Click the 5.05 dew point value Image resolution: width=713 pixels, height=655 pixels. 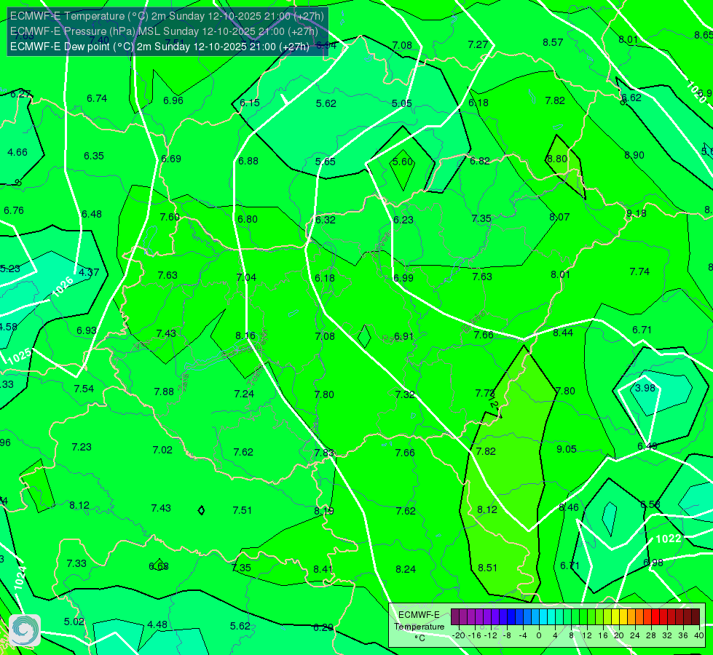point(402,103)
